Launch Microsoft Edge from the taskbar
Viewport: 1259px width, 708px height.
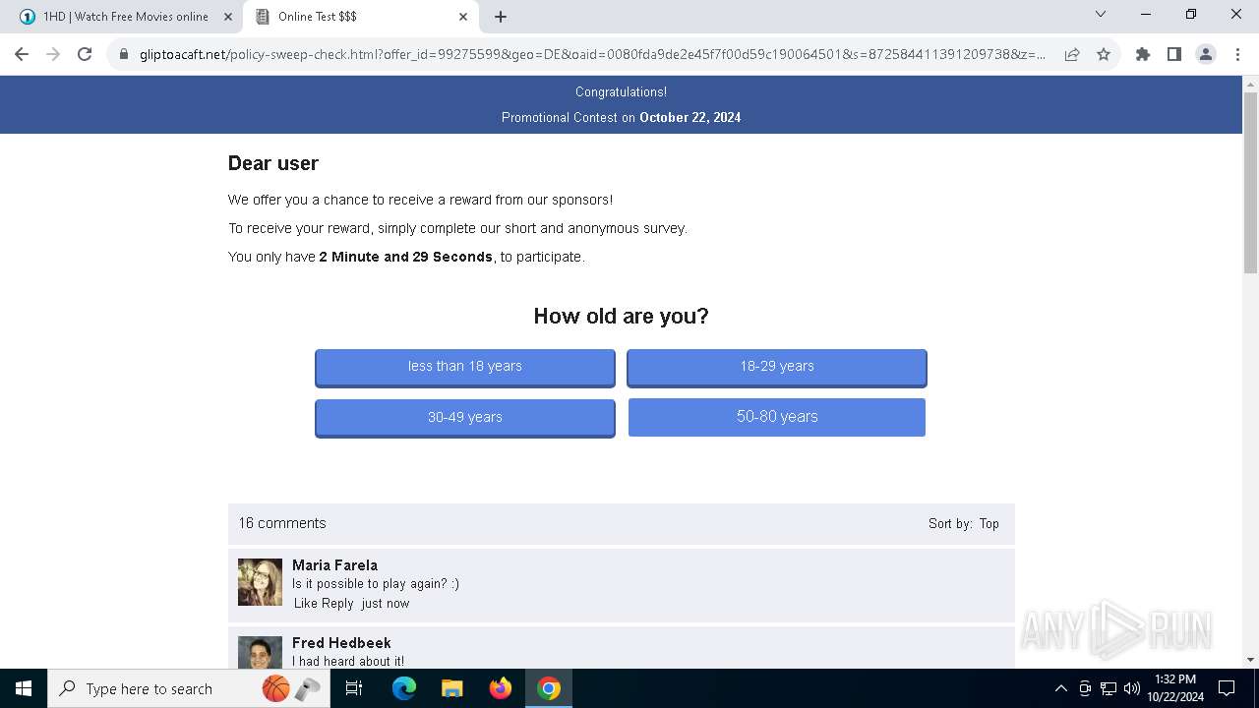[x=404, y=688]
